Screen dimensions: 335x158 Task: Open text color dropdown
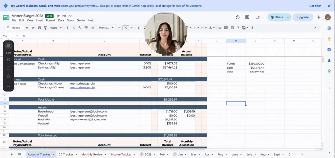point(212,28)
